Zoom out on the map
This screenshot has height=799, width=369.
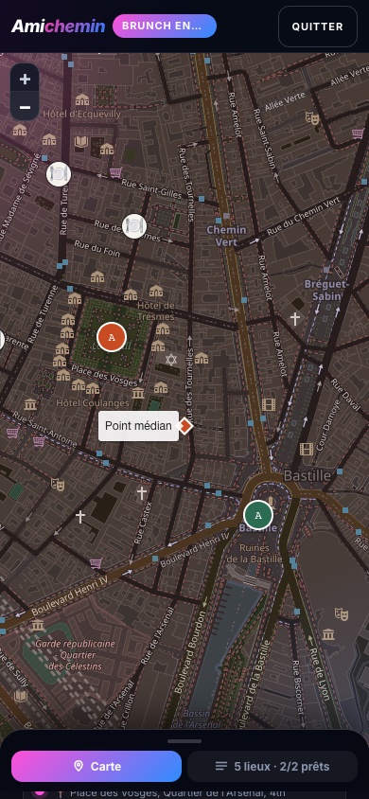(x=25, y=106)
